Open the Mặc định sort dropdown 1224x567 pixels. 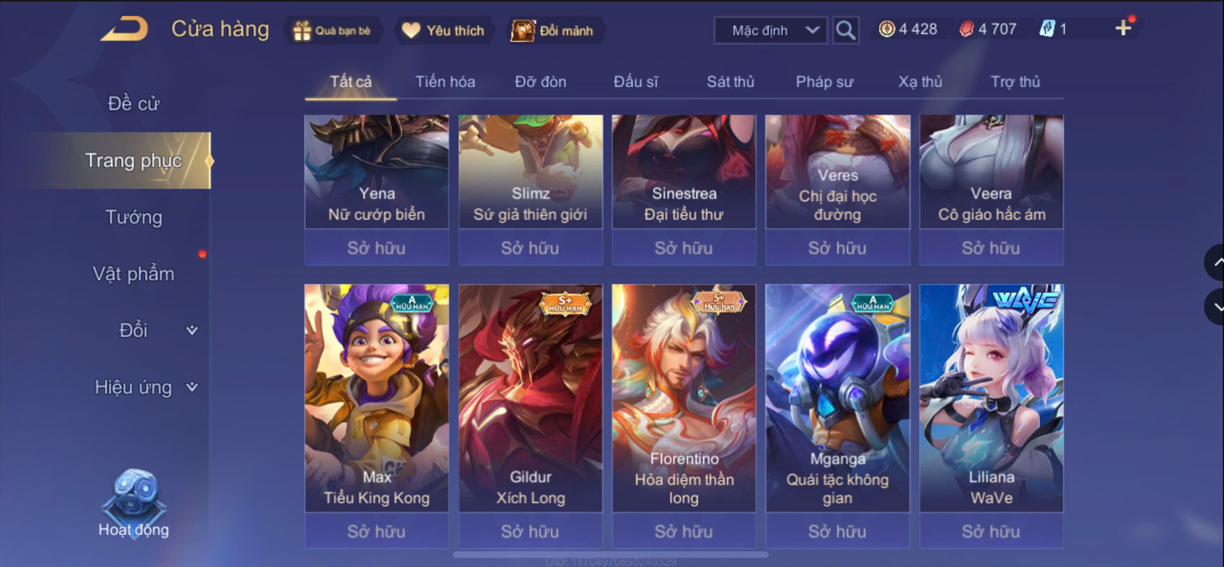pos(771,31)
